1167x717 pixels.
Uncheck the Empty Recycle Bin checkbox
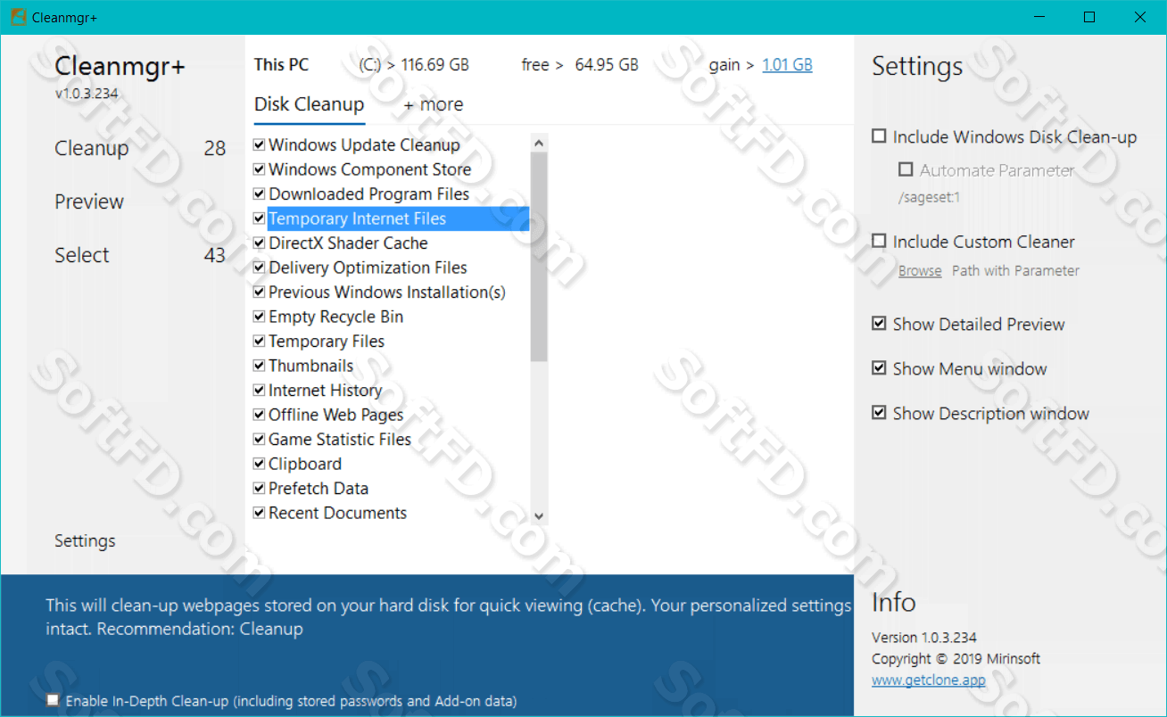coord(260,316)
